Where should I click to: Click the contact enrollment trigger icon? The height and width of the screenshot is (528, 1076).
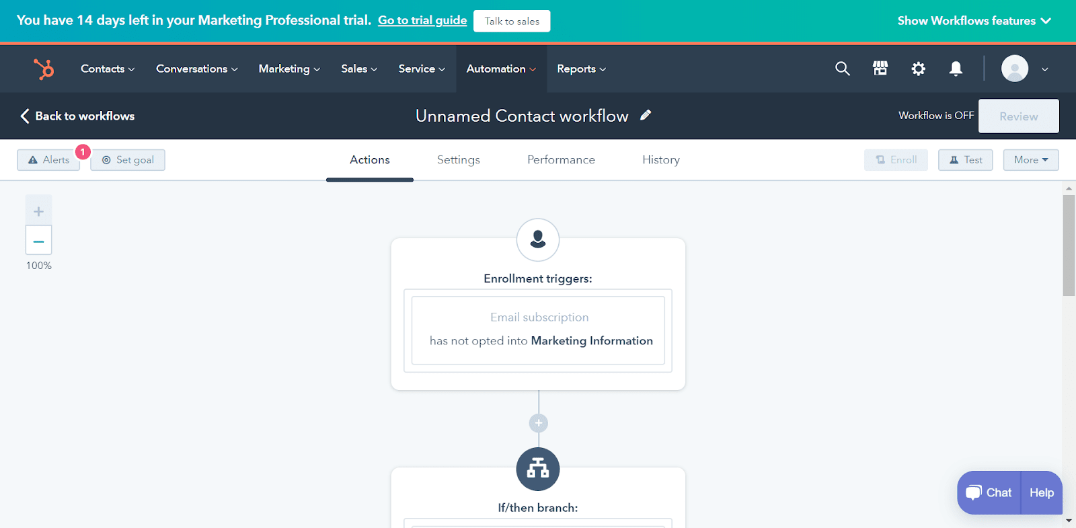click(538, 239)
